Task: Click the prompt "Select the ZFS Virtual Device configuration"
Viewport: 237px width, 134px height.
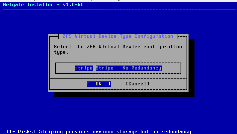Action: coord(118,47)
